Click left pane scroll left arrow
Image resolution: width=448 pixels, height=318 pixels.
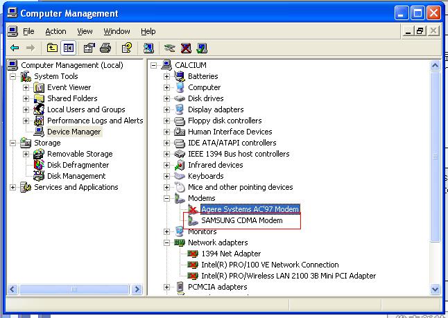[12, 289]
